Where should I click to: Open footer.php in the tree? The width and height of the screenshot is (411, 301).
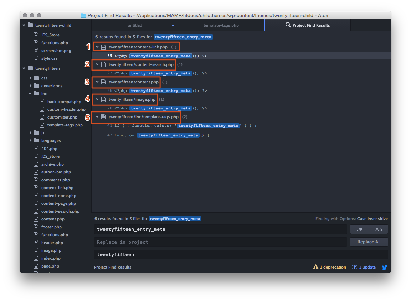pyautogui.click(x=51, y=227)
